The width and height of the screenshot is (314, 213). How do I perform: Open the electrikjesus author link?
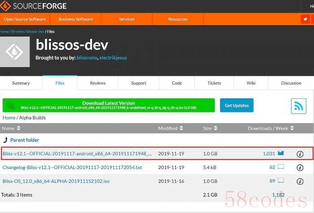tap(114, 58)
